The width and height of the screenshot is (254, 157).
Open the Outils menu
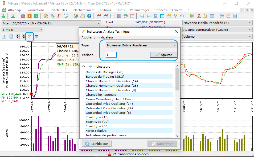[121, 10]
